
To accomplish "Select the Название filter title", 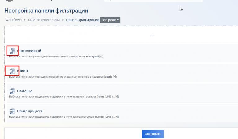I will (x=24, y=91).
